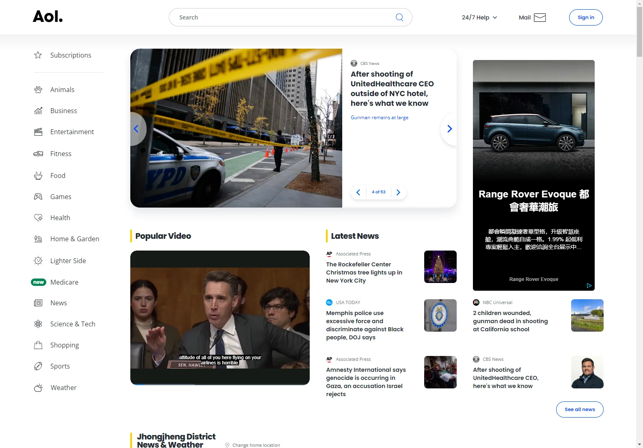Read Rockefeller Center Christmas tree article
Screen dimensions: 643x448
pyautogui.click(x=364, y=272)
